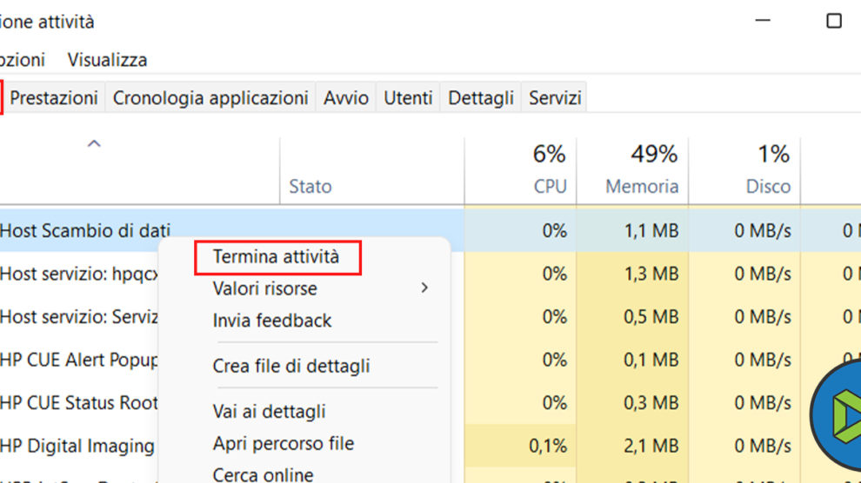Go to the Avvio tab
The height and width of the screenshot is (483, 861).
346,98
